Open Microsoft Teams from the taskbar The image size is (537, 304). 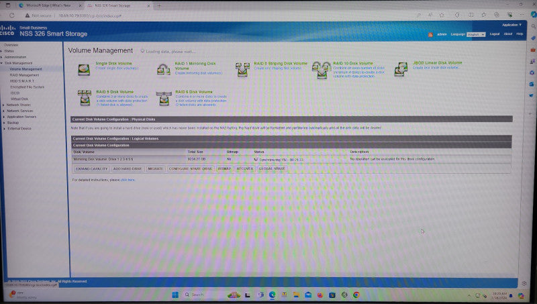(260, 295)
